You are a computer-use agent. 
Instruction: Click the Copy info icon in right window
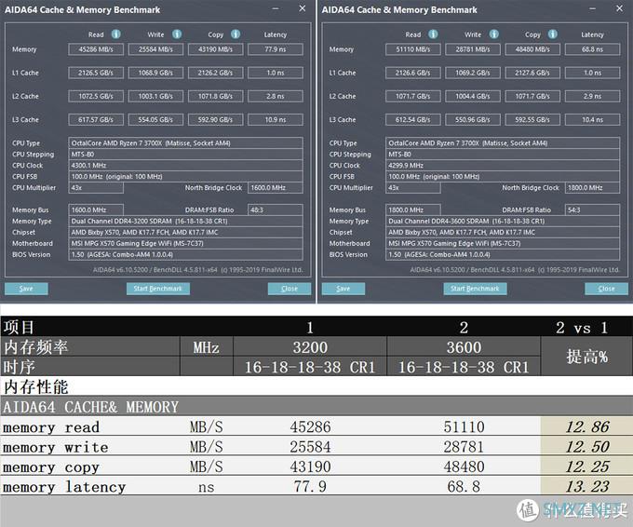553,34
